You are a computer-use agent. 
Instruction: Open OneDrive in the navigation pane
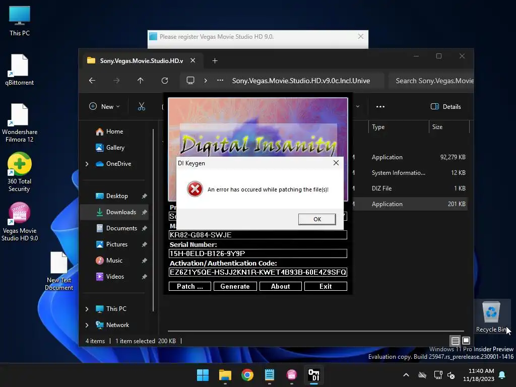point(118,164)
